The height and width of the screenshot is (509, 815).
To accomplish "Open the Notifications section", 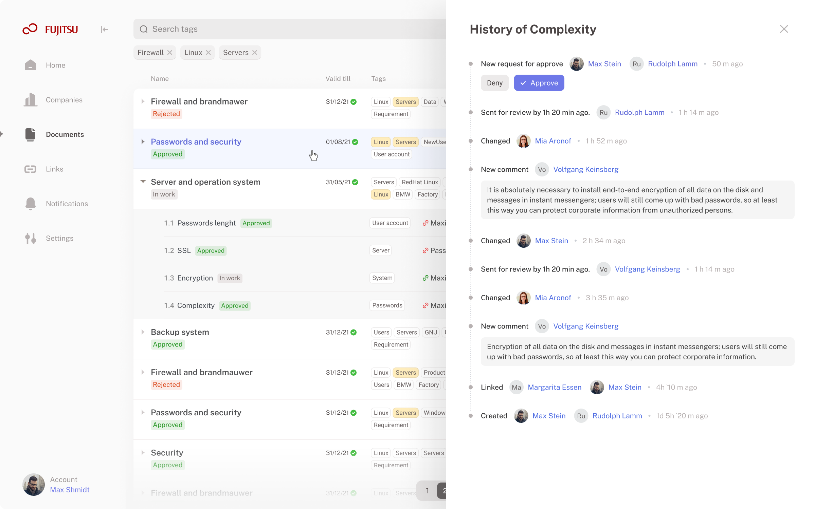I will 67,204.
